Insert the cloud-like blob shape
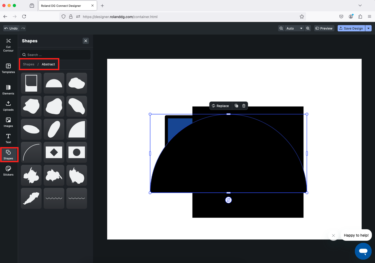375x263 pixels. click(77, 83)
